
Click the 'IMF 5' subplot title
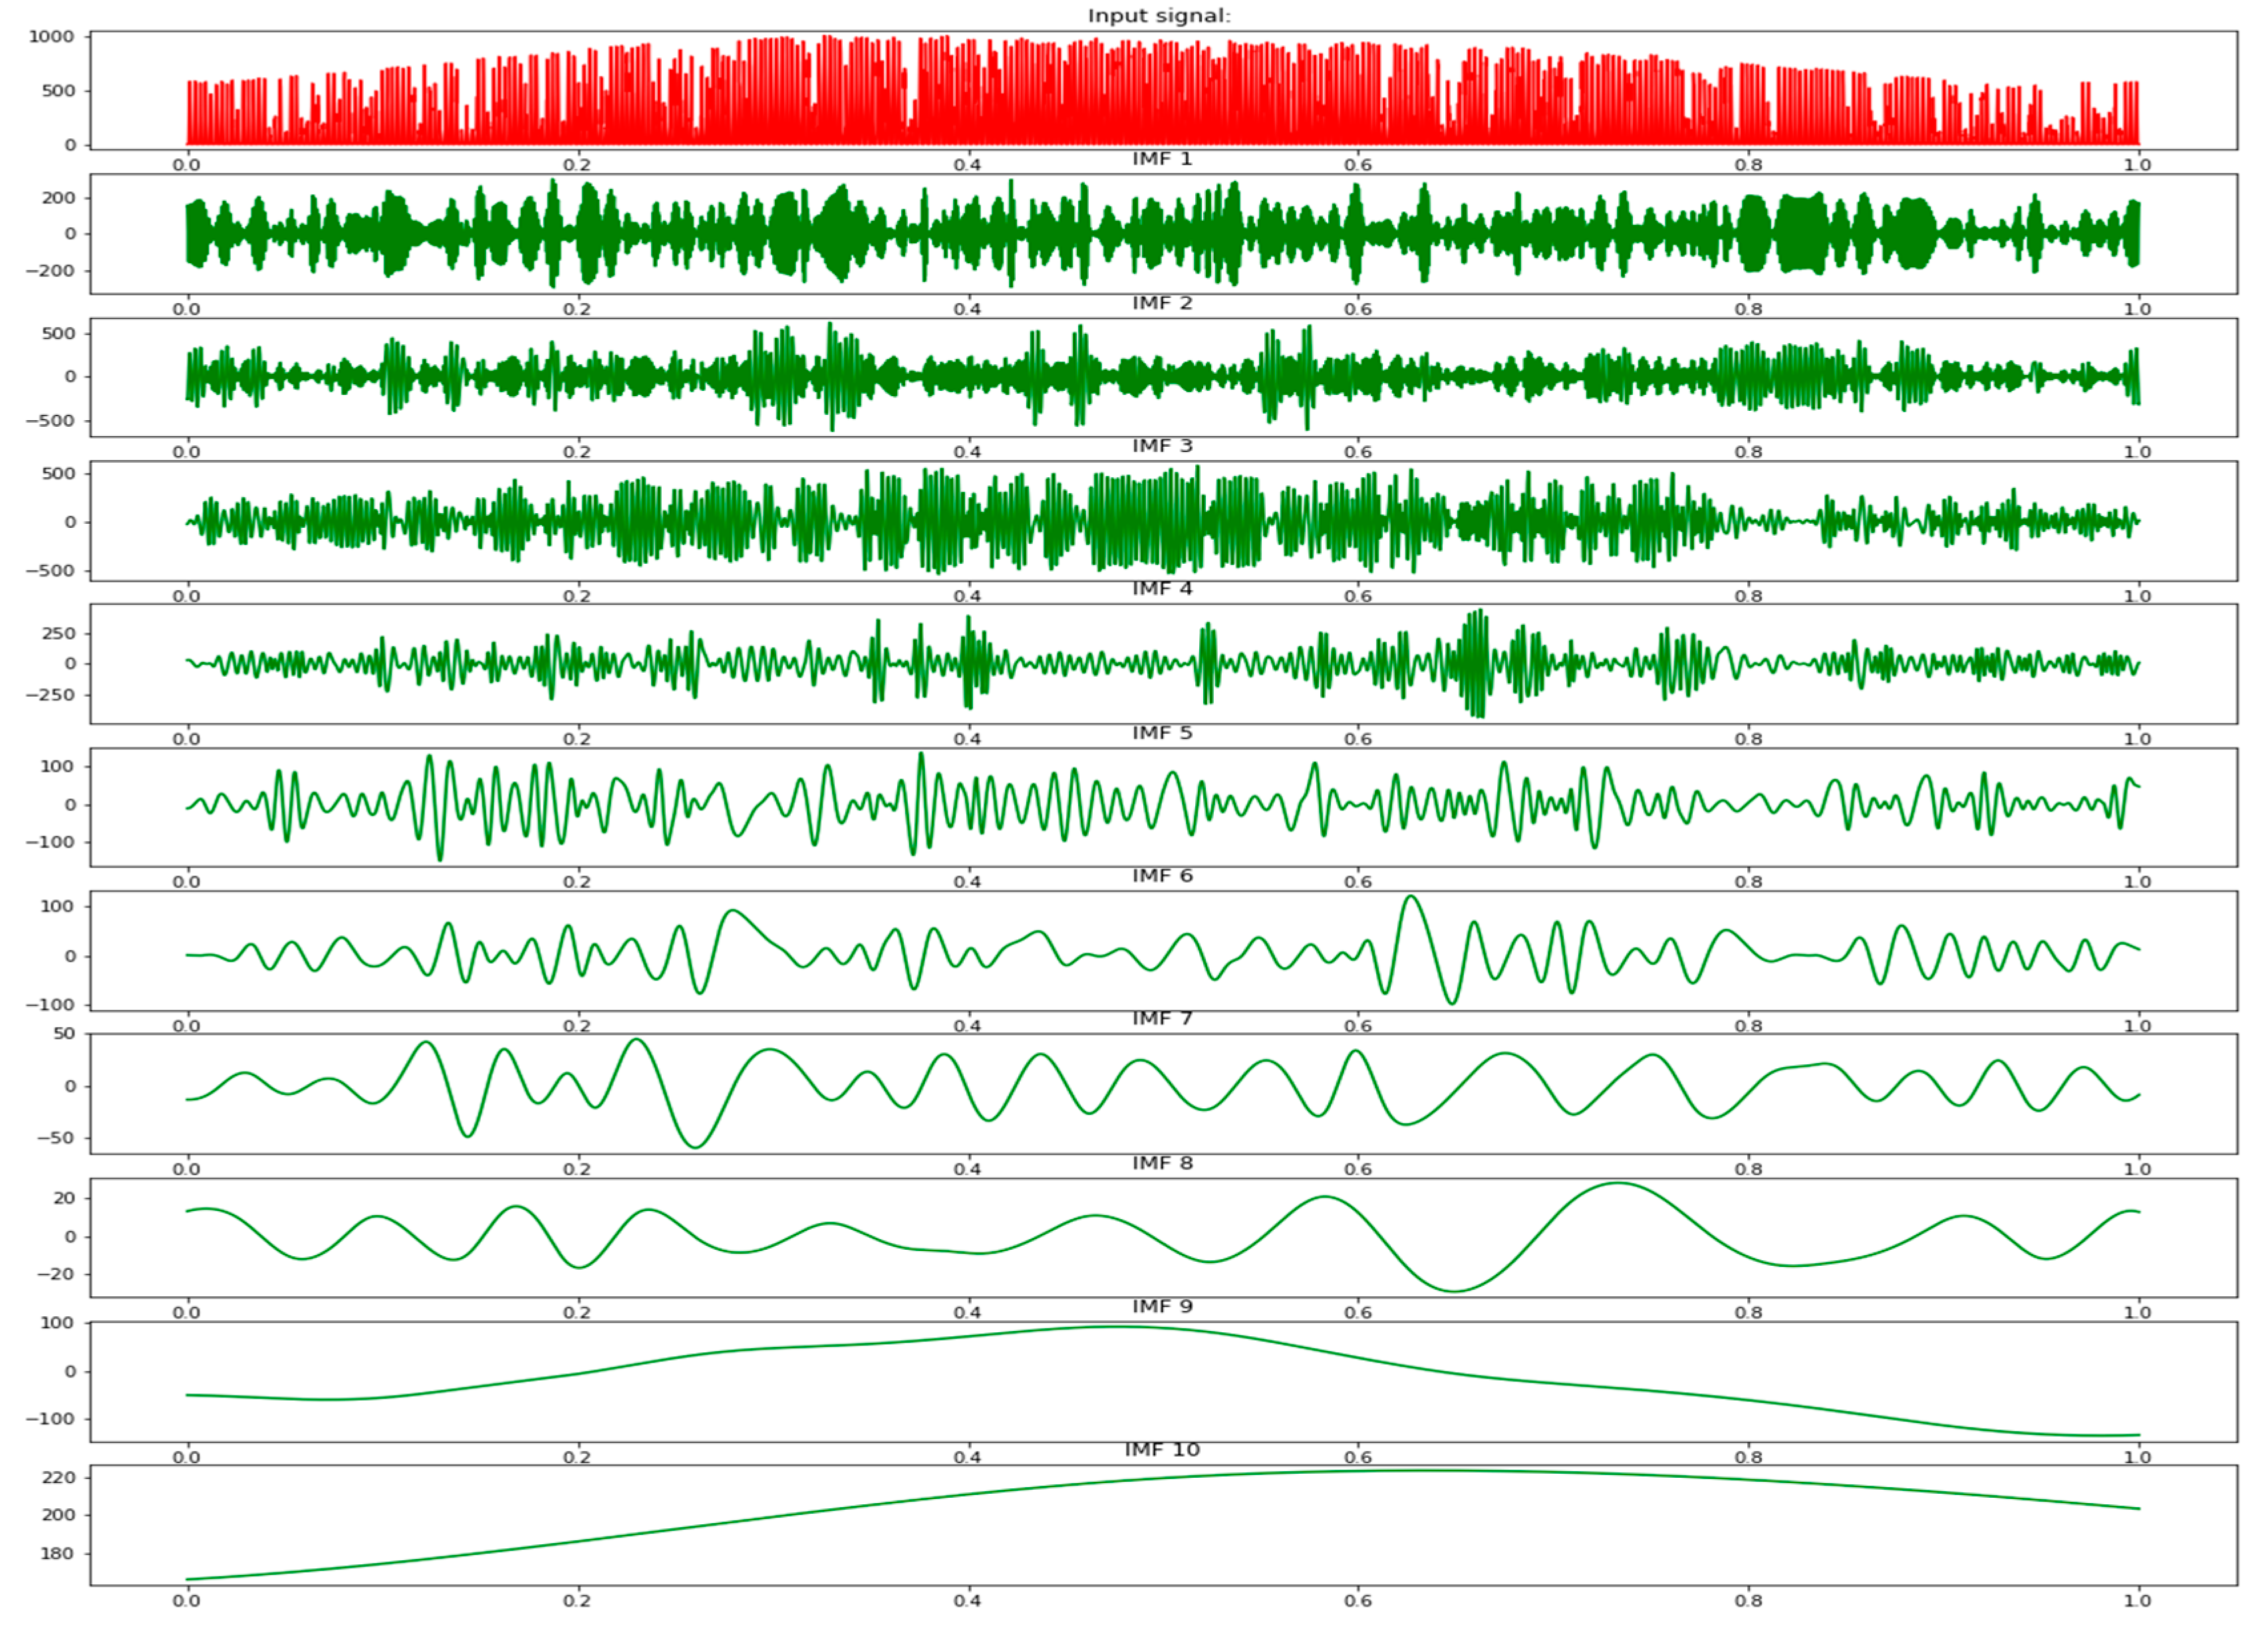tap(1162, 733)
